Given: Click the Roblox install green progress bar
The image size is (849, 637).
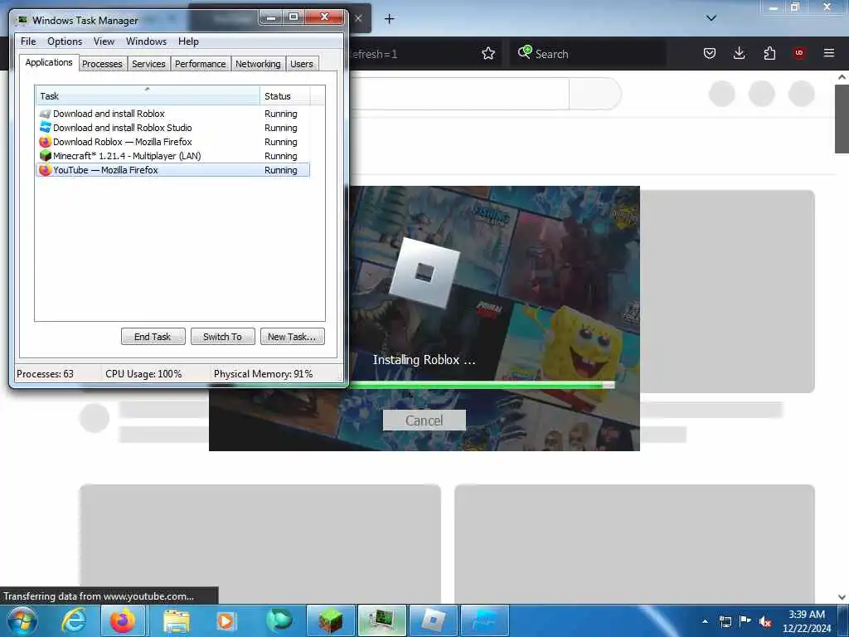Looking at the screenshot, I should pos(482,385).
